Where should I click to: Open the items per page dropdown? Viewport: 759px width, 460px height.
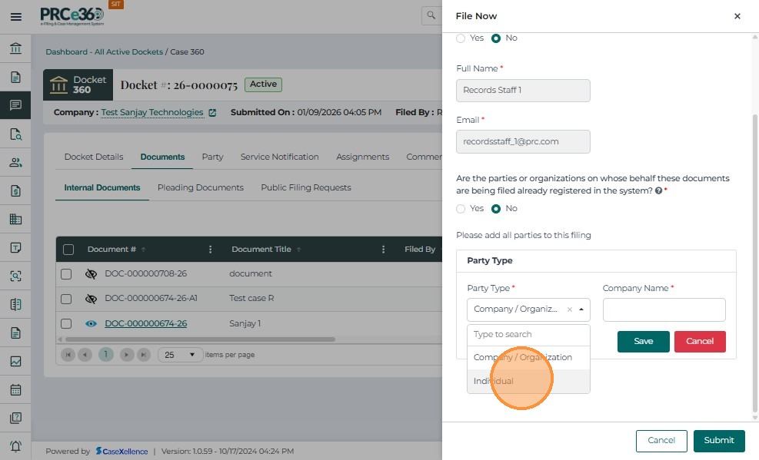tap(180, 355)
